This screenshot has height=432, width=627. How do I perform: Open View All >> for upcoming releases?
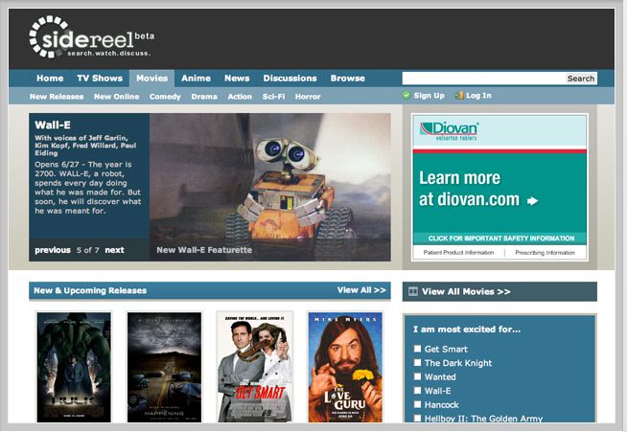coord(361,290)
